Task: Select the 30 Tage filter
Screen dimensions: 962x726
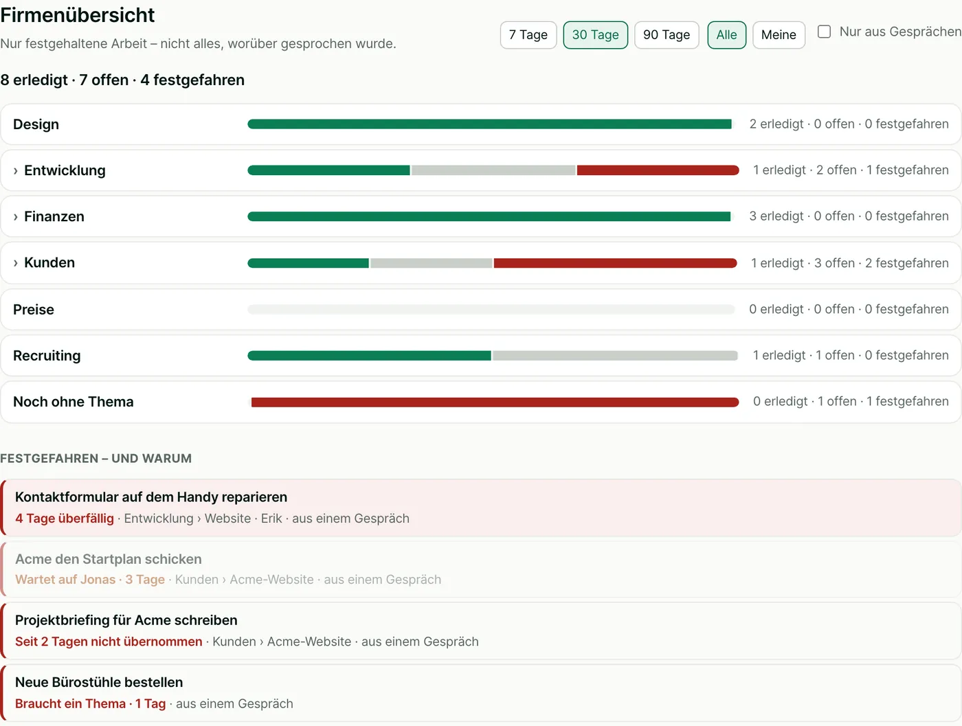Action: point(596,35)
